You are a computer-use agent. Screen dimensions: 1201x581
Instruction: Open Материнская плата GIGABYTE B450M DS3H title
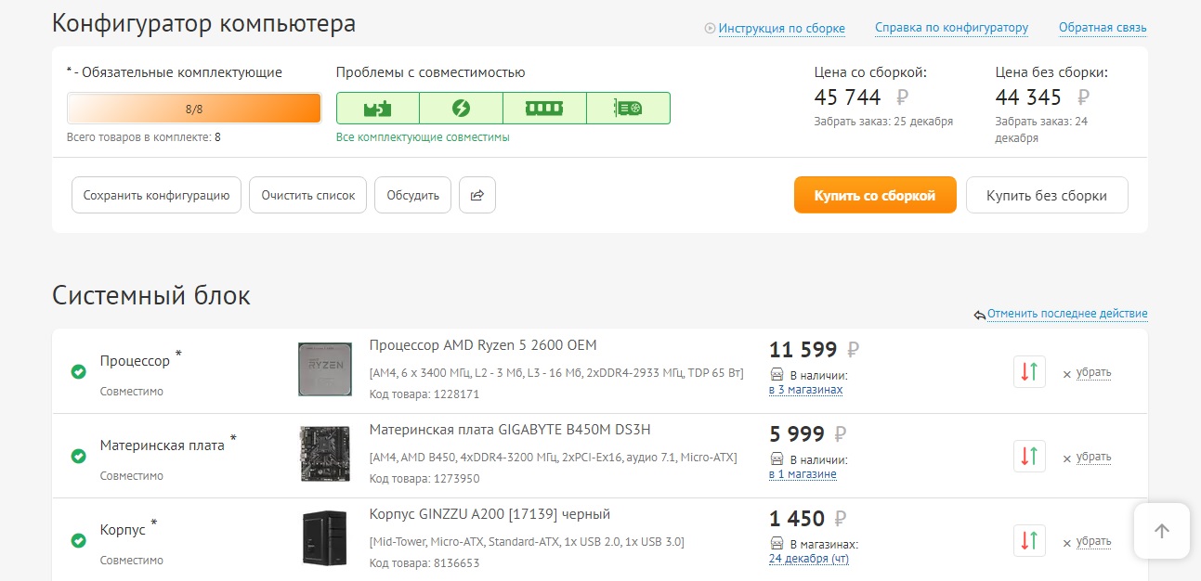(x=510, y=430)
